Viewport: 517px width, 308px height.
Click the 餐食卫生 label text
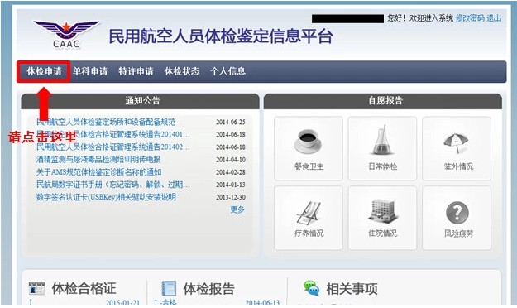[x=309, y=166]
